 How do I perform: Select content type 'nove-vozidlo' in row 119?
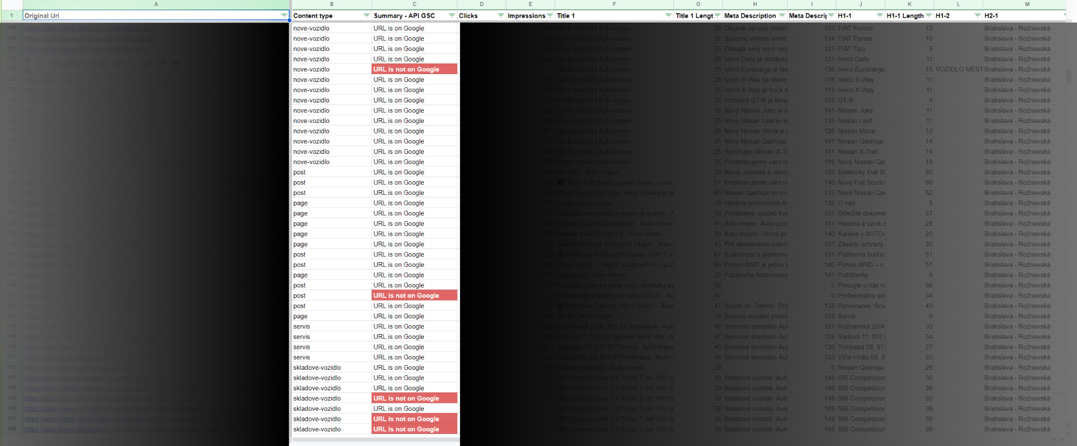coord(331,28)
